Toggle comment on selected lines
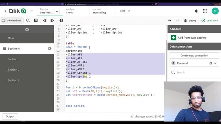221x124 pixels. [x=36, y=21]
